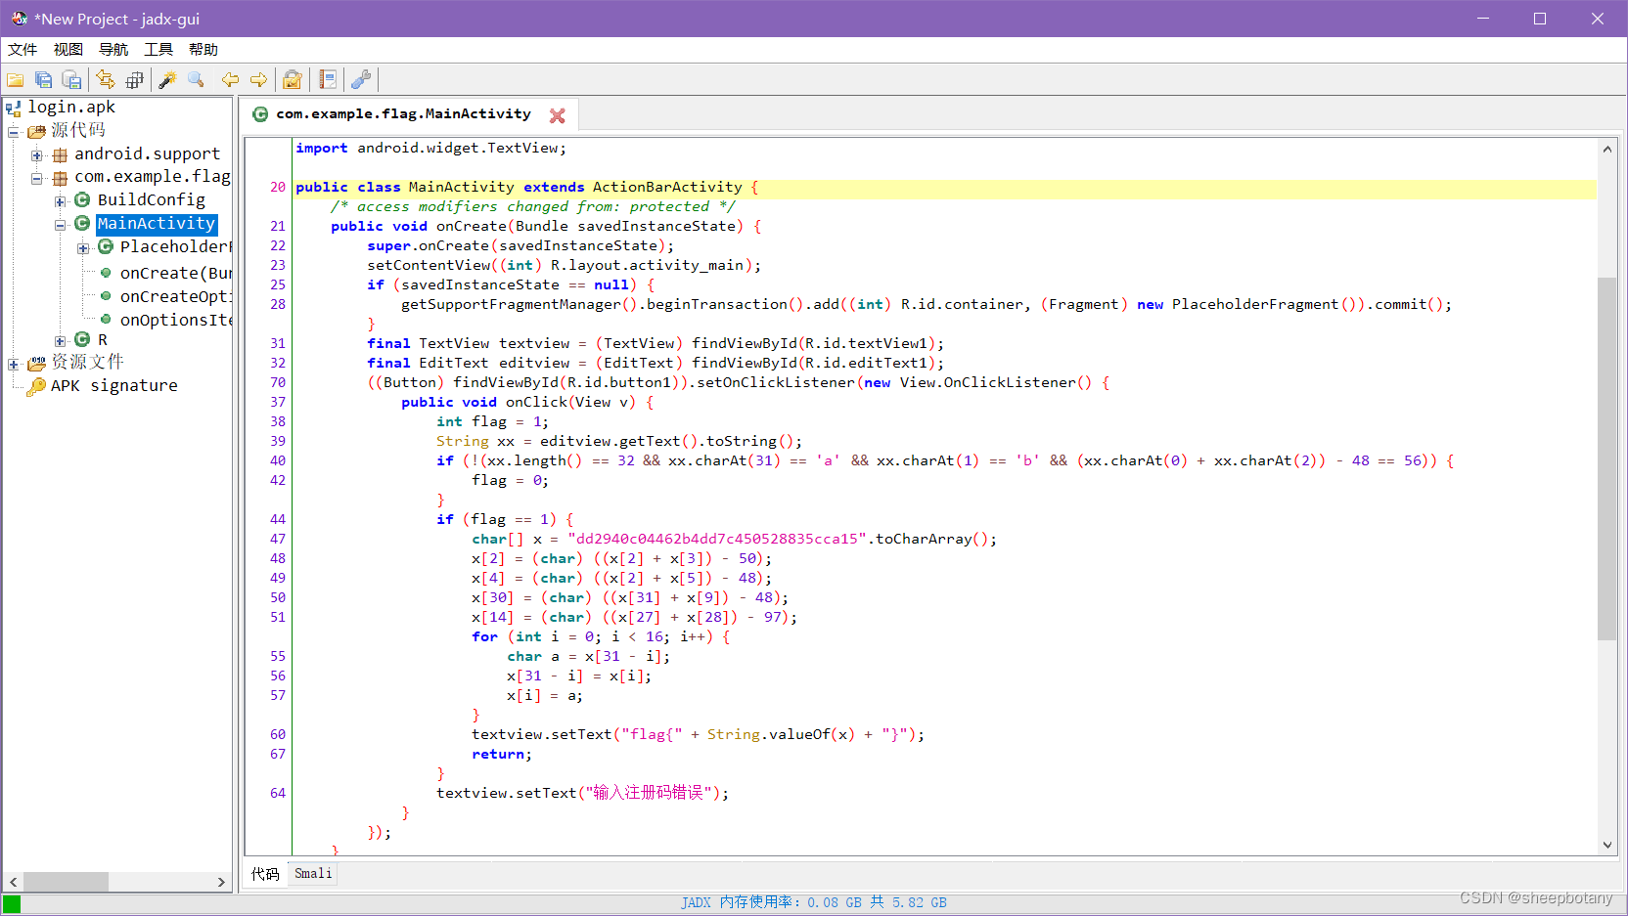Click line number 47 in the gutter
1628x916 pixels.
(x=278, y=539)
